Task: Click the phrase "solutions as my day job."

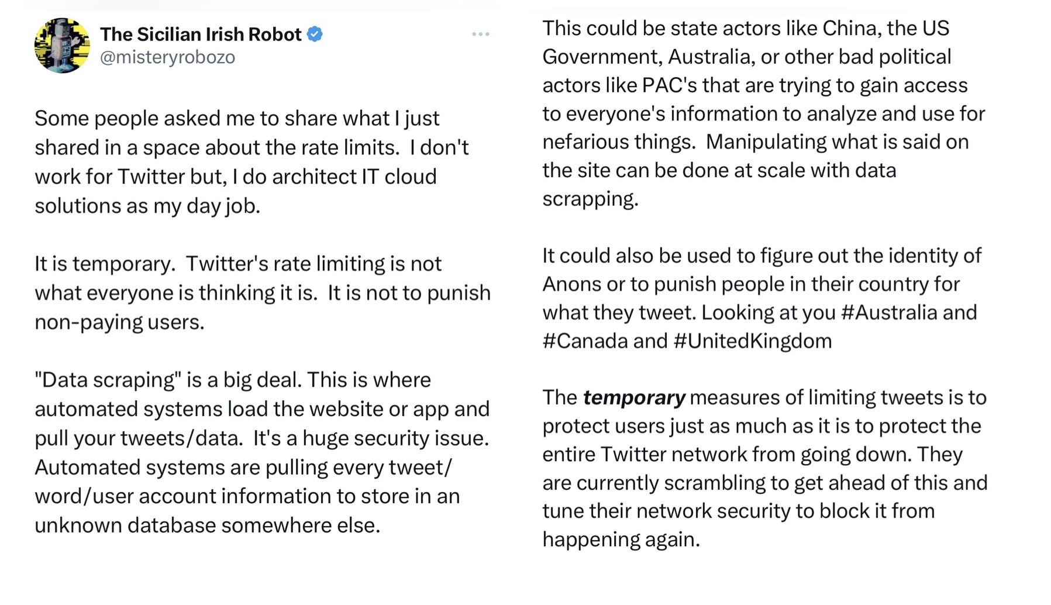Action: [147, 206]
